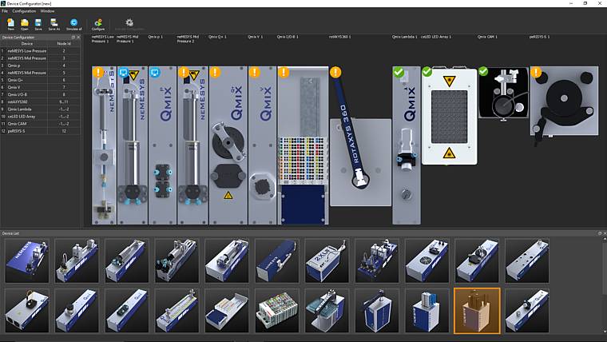This screenshot has width=607, height=342.
Task: Click Node Id cell of peRISYS-S row
Action: tap(64, 131)
